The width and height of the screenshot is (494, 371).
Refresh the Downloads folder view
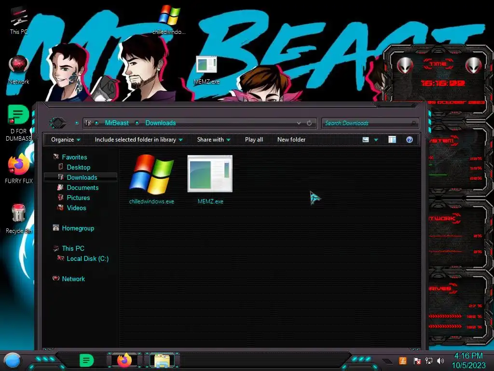(309, 123)
